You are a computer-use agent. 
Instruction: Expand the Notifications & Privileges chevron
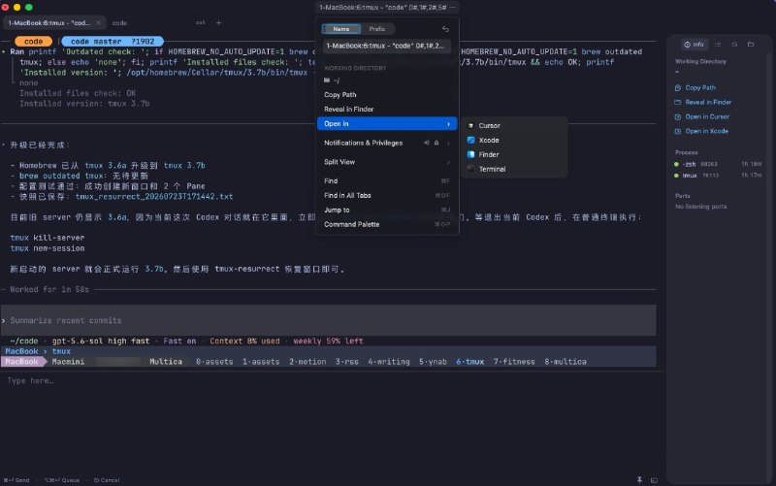pos(448,143)
